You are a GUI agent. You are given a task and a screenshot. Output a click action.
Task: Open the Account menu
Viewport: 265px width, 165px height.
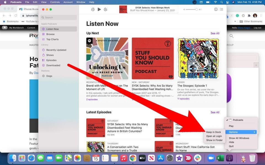(68, 2)
